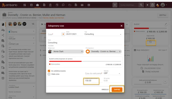Open the stopwatch timer icon in top bar

(x=152, y=5)
